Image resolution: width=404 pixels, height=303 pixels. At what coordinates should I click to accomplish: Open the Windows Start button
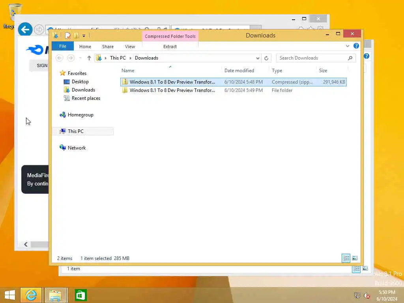(10, 295)
